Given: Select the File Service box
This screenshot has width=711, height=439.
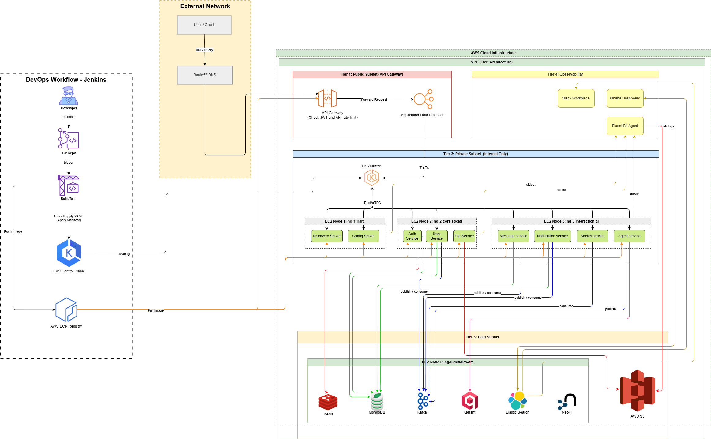Looking at the screenshot, I should point(464,236).
